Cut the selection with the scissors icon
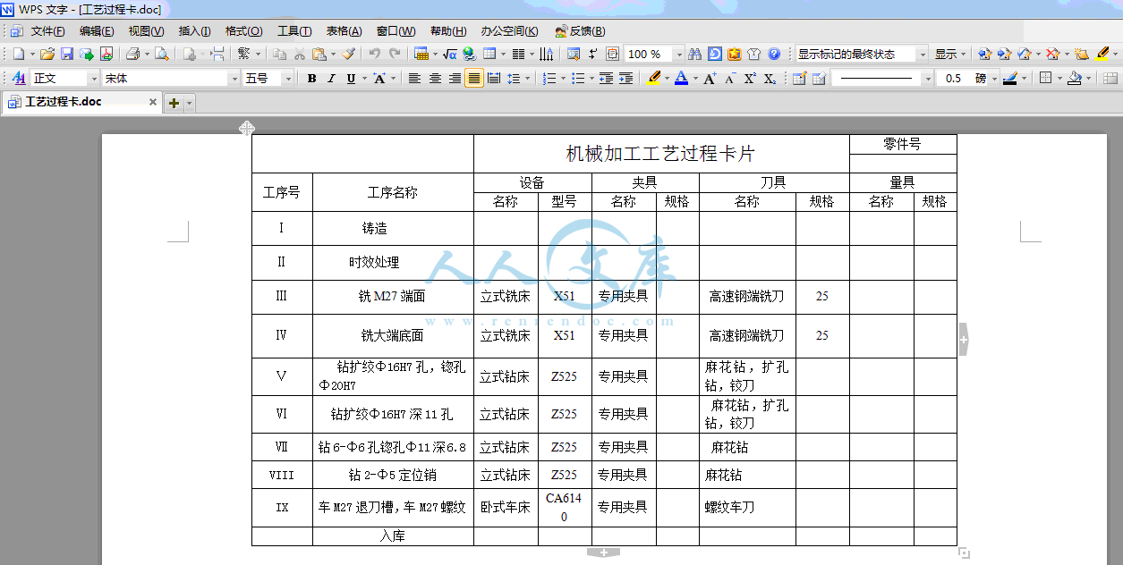The image size is (1123, 565). pyautogui.click(x=300, y=55)
